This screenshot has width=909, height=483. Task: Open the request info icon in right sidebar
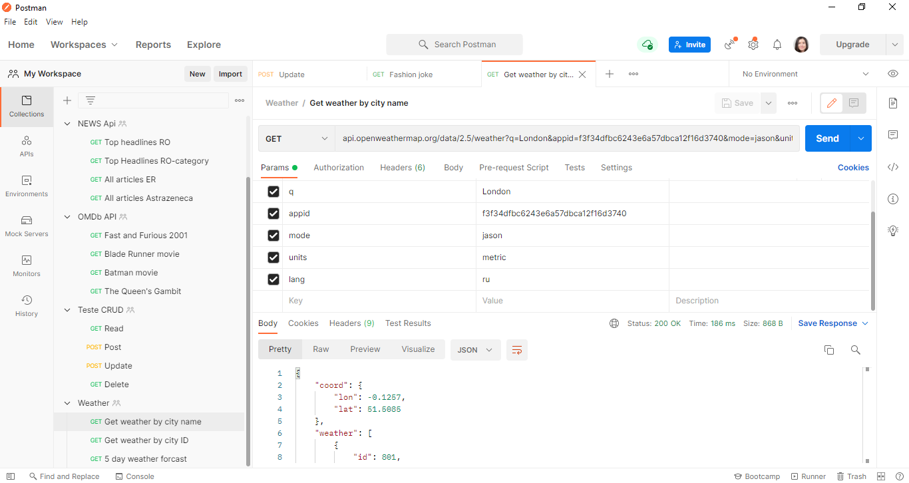click(893, 199)
